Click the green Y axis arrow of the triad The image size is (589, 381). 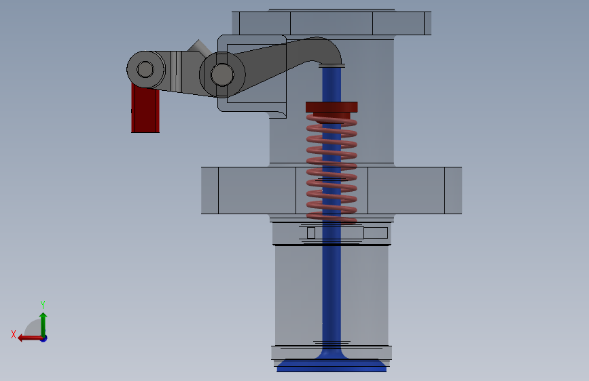[43, 324]
